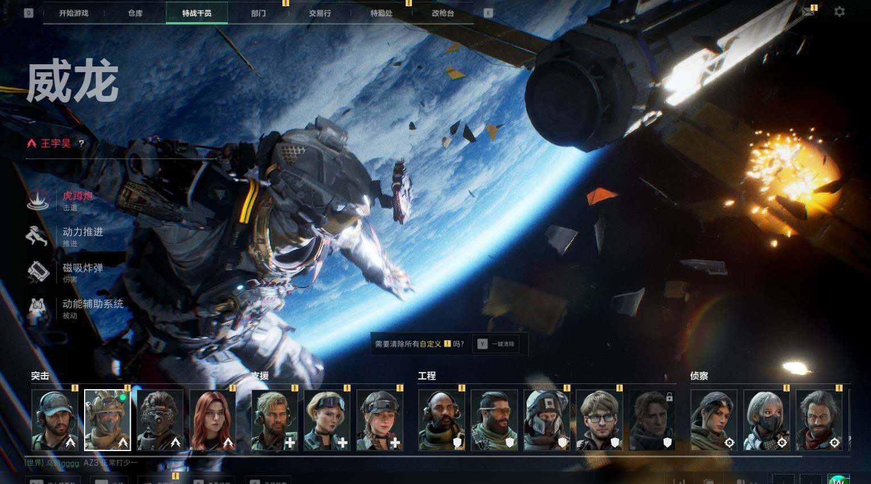Choose the selected helmeted 突击 operator 威龙

[107, 420]
